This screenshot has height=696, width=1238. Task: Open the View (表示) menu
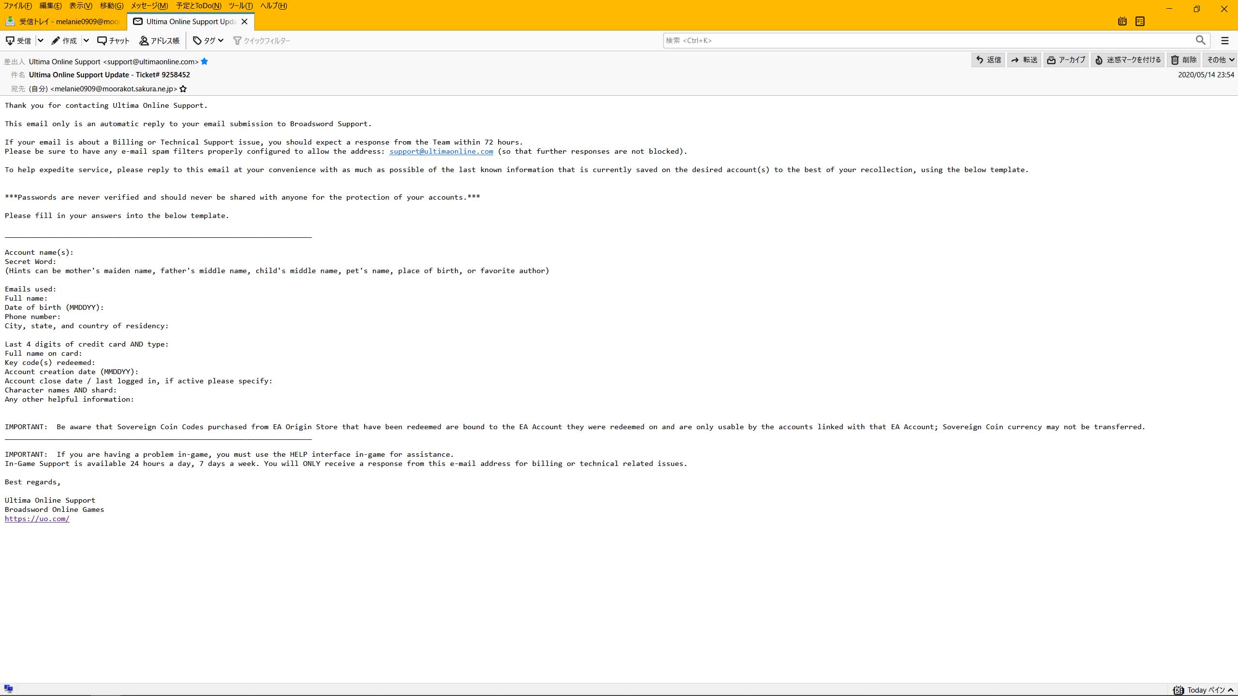80,6
